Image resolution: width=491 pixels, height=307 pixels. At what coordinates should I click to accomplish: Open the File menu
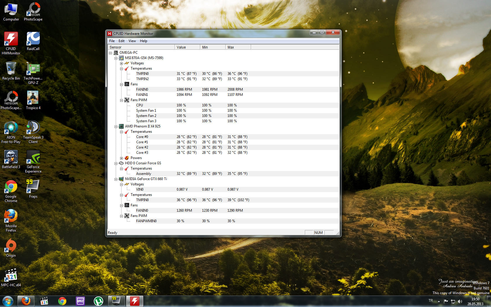(x=112, y=41)
